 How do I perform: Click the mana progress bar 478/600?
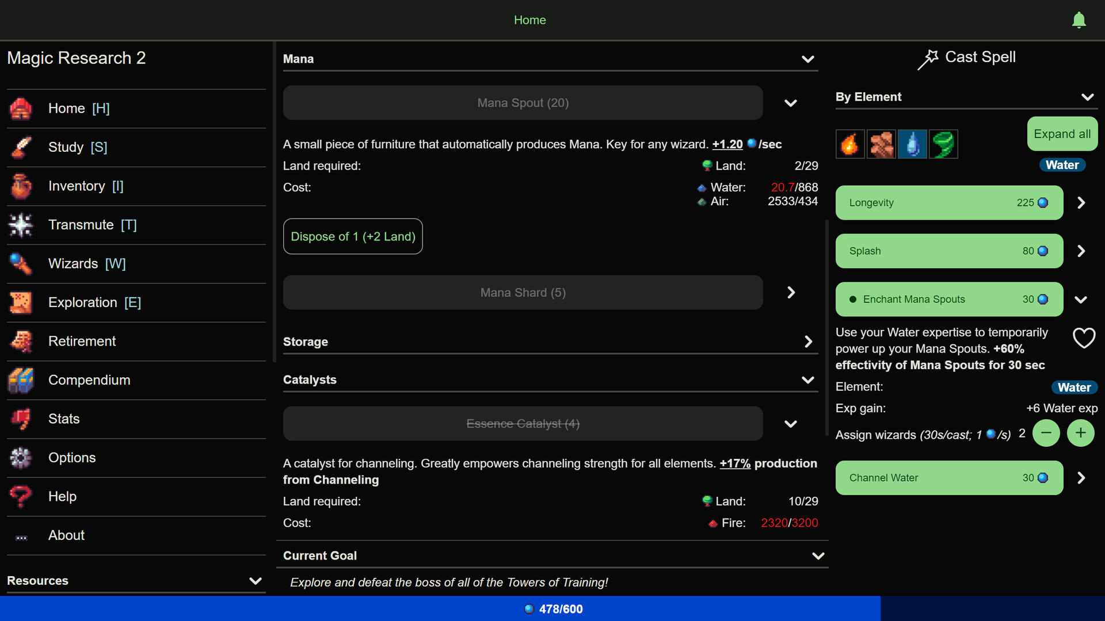pyautogui.click(x=552, y=609)
